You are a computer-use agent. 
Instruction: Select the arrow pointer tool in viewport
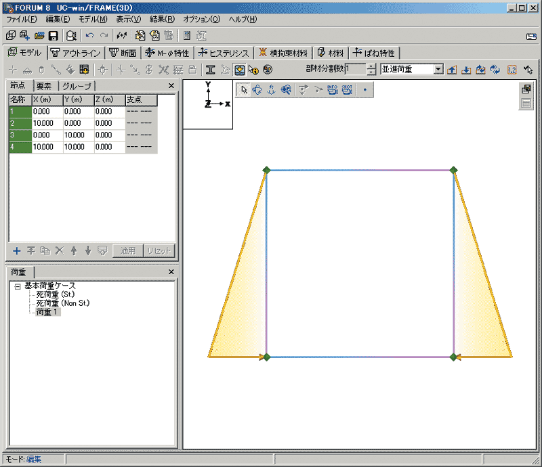[x=245, y=89]
